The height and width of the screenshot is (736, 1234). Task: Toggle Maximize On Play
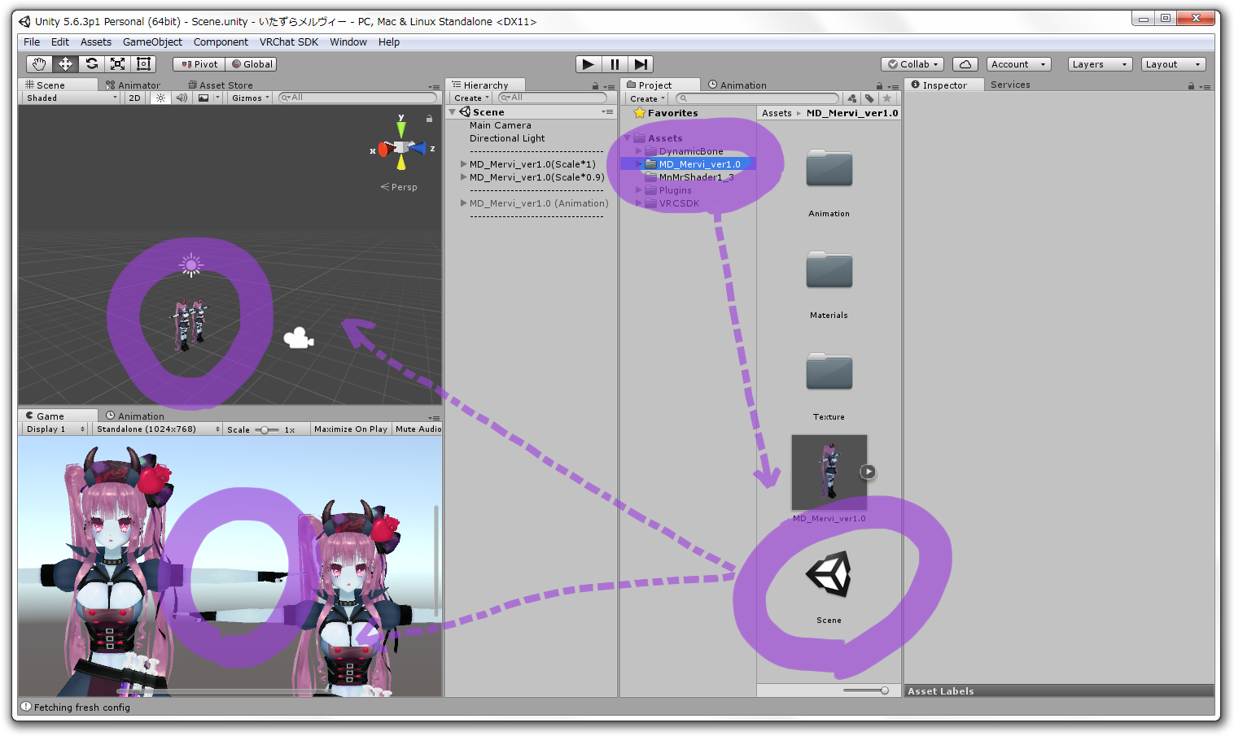point(351,429)
